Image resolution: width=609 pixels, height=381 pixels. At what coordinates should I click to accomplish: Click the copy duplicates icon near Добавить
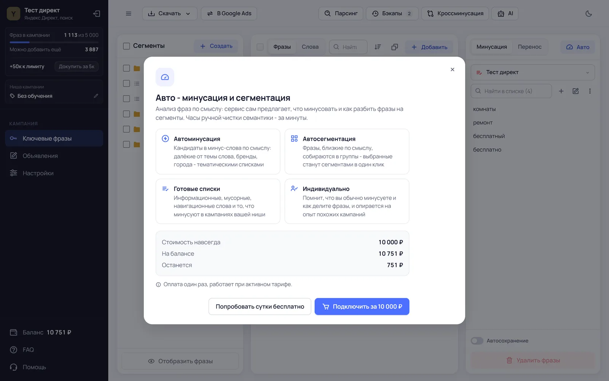point(395,47)
